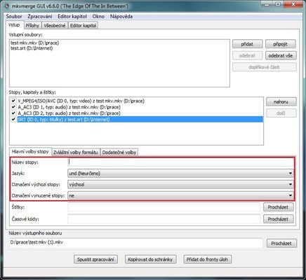Click Procházet next to Časové kódy
This screenshot has height=280, width=306.
tap(278, 219)
